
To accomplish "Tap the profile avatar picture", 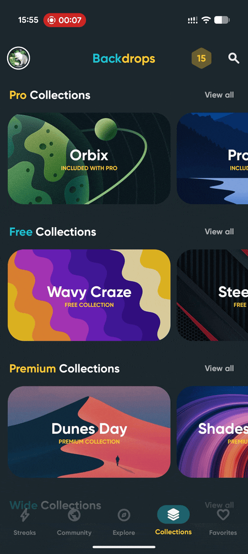I will [x=18, y=58].
